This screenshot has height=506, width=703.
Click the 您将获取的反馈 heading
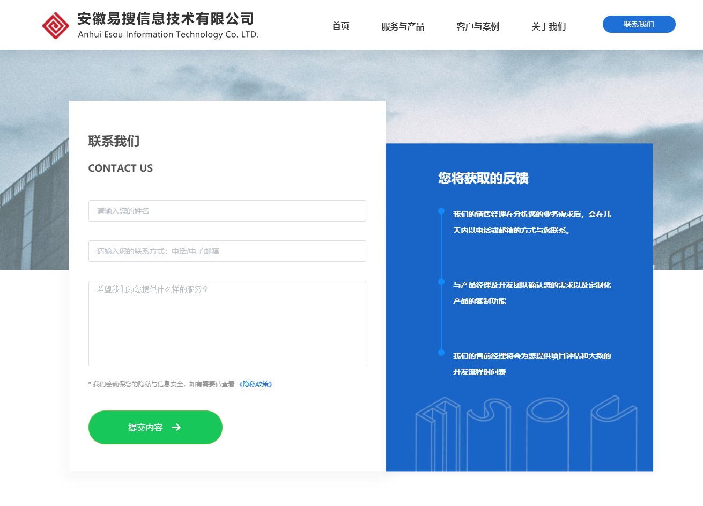[x=483, y=178]
